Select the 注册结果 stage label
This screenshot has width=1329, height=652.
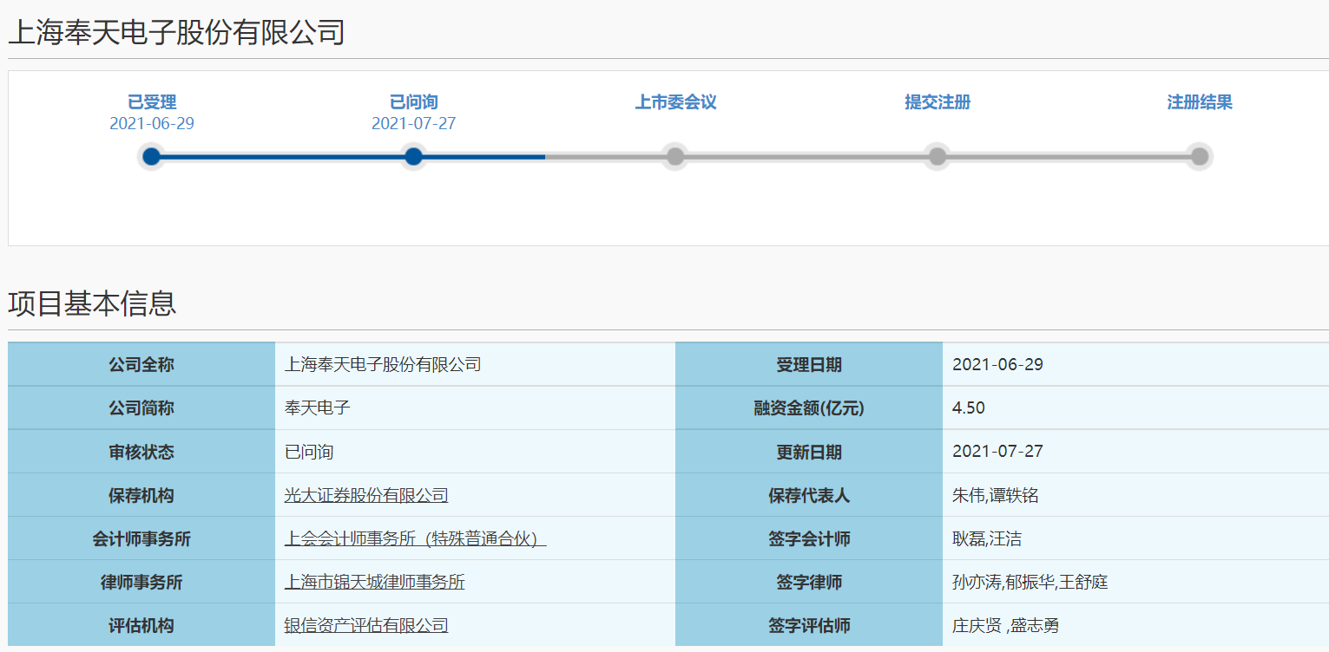[1200, 102]
